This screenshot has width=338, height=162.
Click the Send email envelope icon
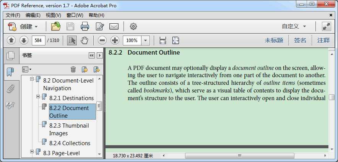114,26
